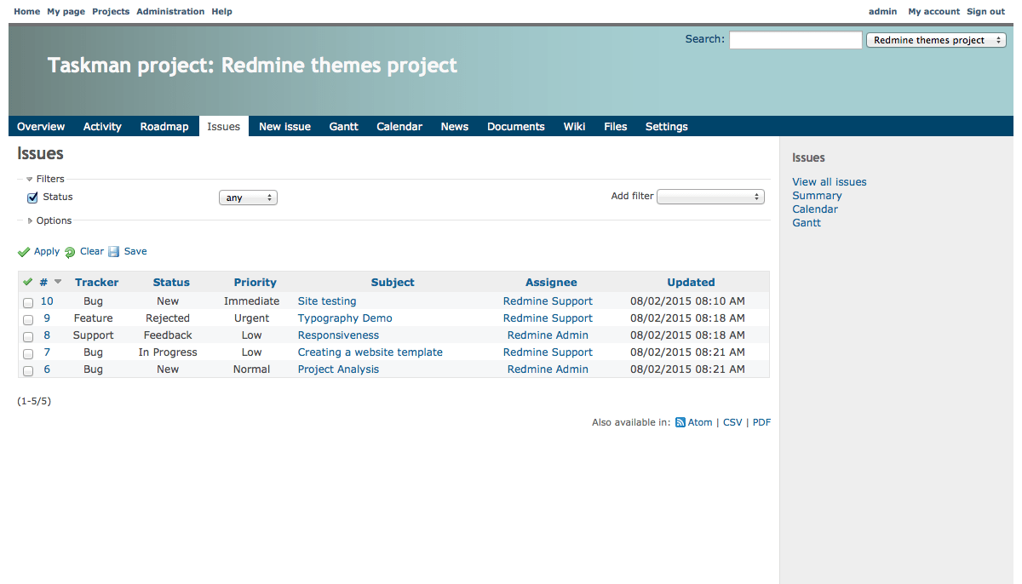Go to the Gantt tab
This screenshot has width=1022, height=584.
(344, 127)
